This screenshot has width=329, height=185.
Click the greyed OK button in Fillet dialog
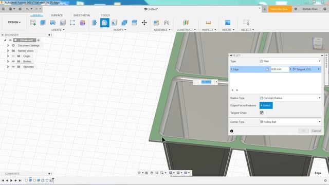(x=303, y=131)
